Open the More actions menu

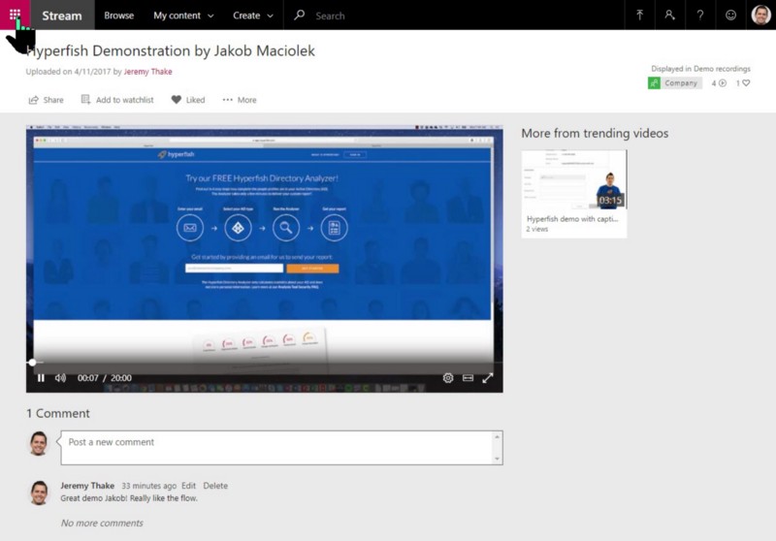(240, 100)
